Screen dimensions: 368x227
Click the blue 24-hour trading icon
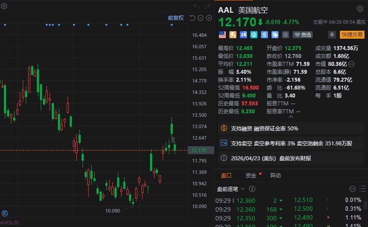coord(243,35)
